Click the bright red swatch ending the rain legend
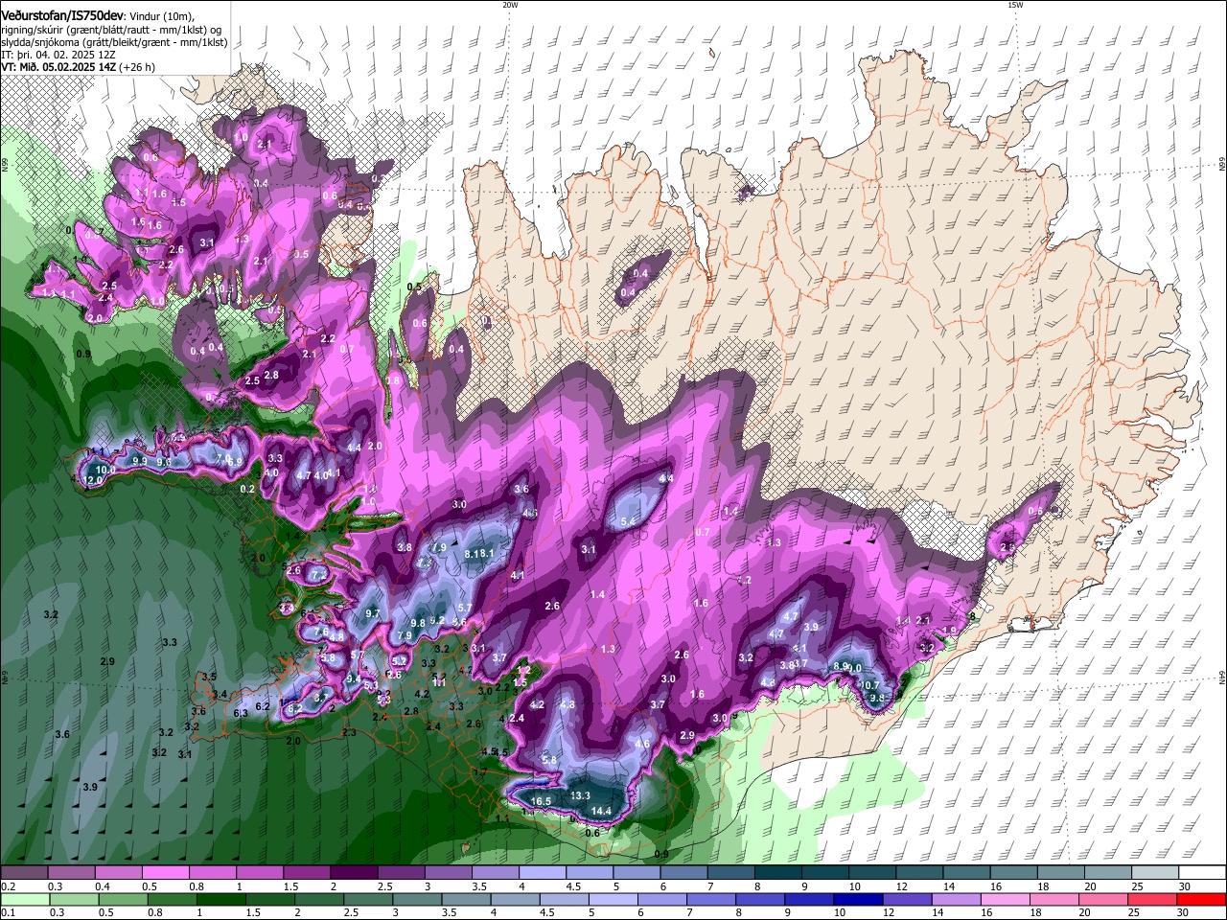1227x920 pixels. click(1200, 899)
